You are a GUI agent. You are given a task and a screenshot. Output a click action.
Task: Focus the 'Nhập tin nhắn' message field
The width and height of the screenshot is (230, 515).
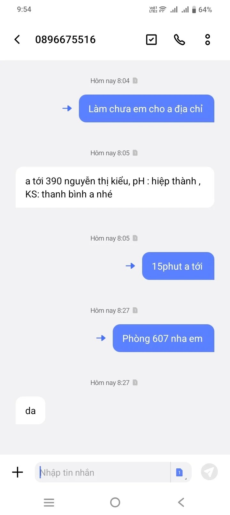[x=103, y=472]
